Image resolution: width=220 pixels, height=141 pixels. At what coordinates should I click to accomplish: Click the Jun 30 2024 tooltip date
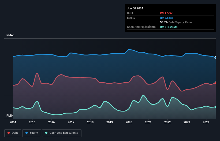135,8
